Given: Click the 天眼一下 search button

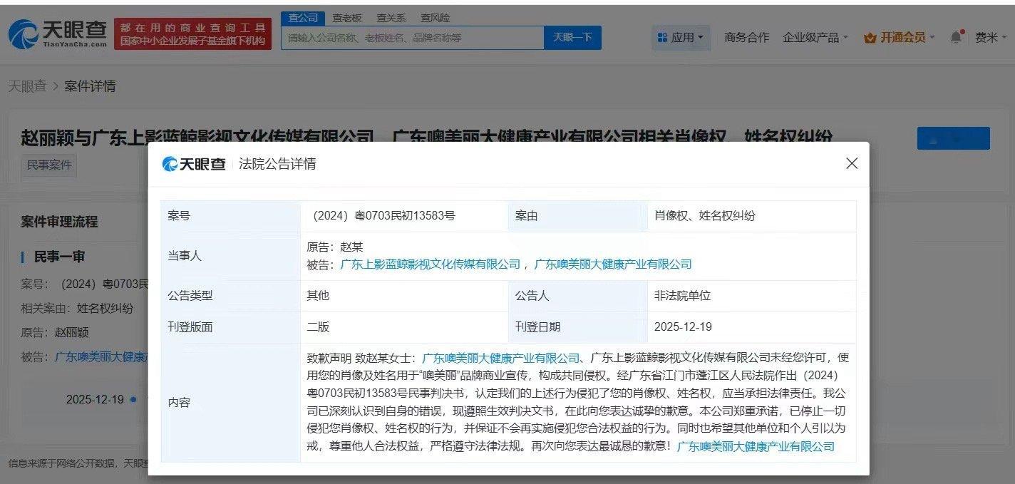Looking at the screenshot, I should point(574,37).
